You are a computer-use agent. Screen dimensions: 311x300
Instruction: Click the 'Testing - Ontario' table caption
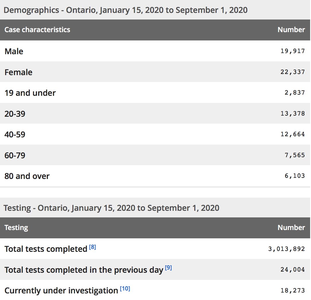[112, 208]
